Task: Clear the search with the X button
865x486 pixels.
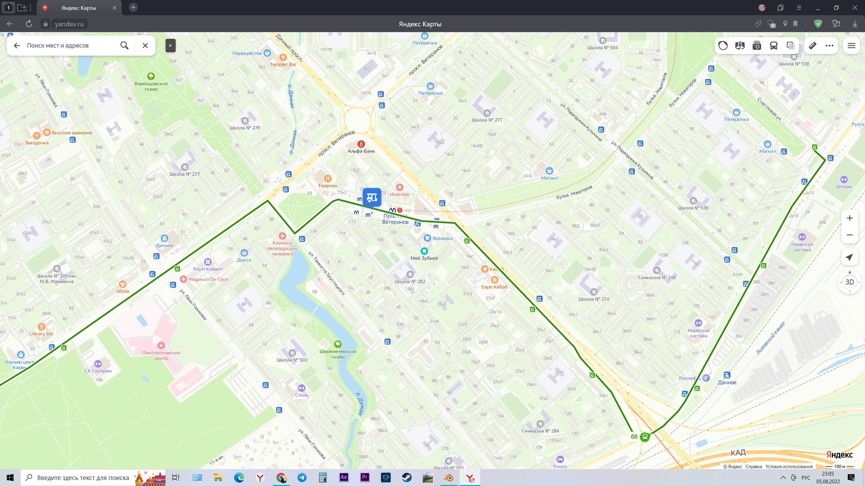Action: point(145,46)
